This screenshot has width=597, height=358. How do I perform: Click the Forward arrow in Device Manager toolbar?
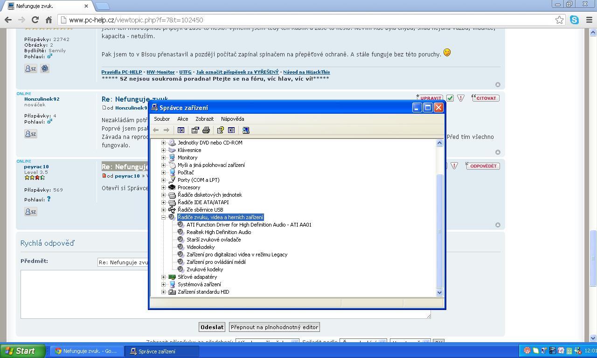pyautogui.click(x=167, y=130)
